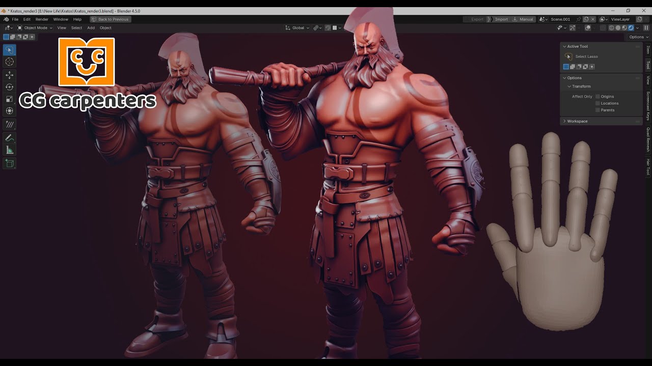Click the new scene copy icon

click(586, 19)
